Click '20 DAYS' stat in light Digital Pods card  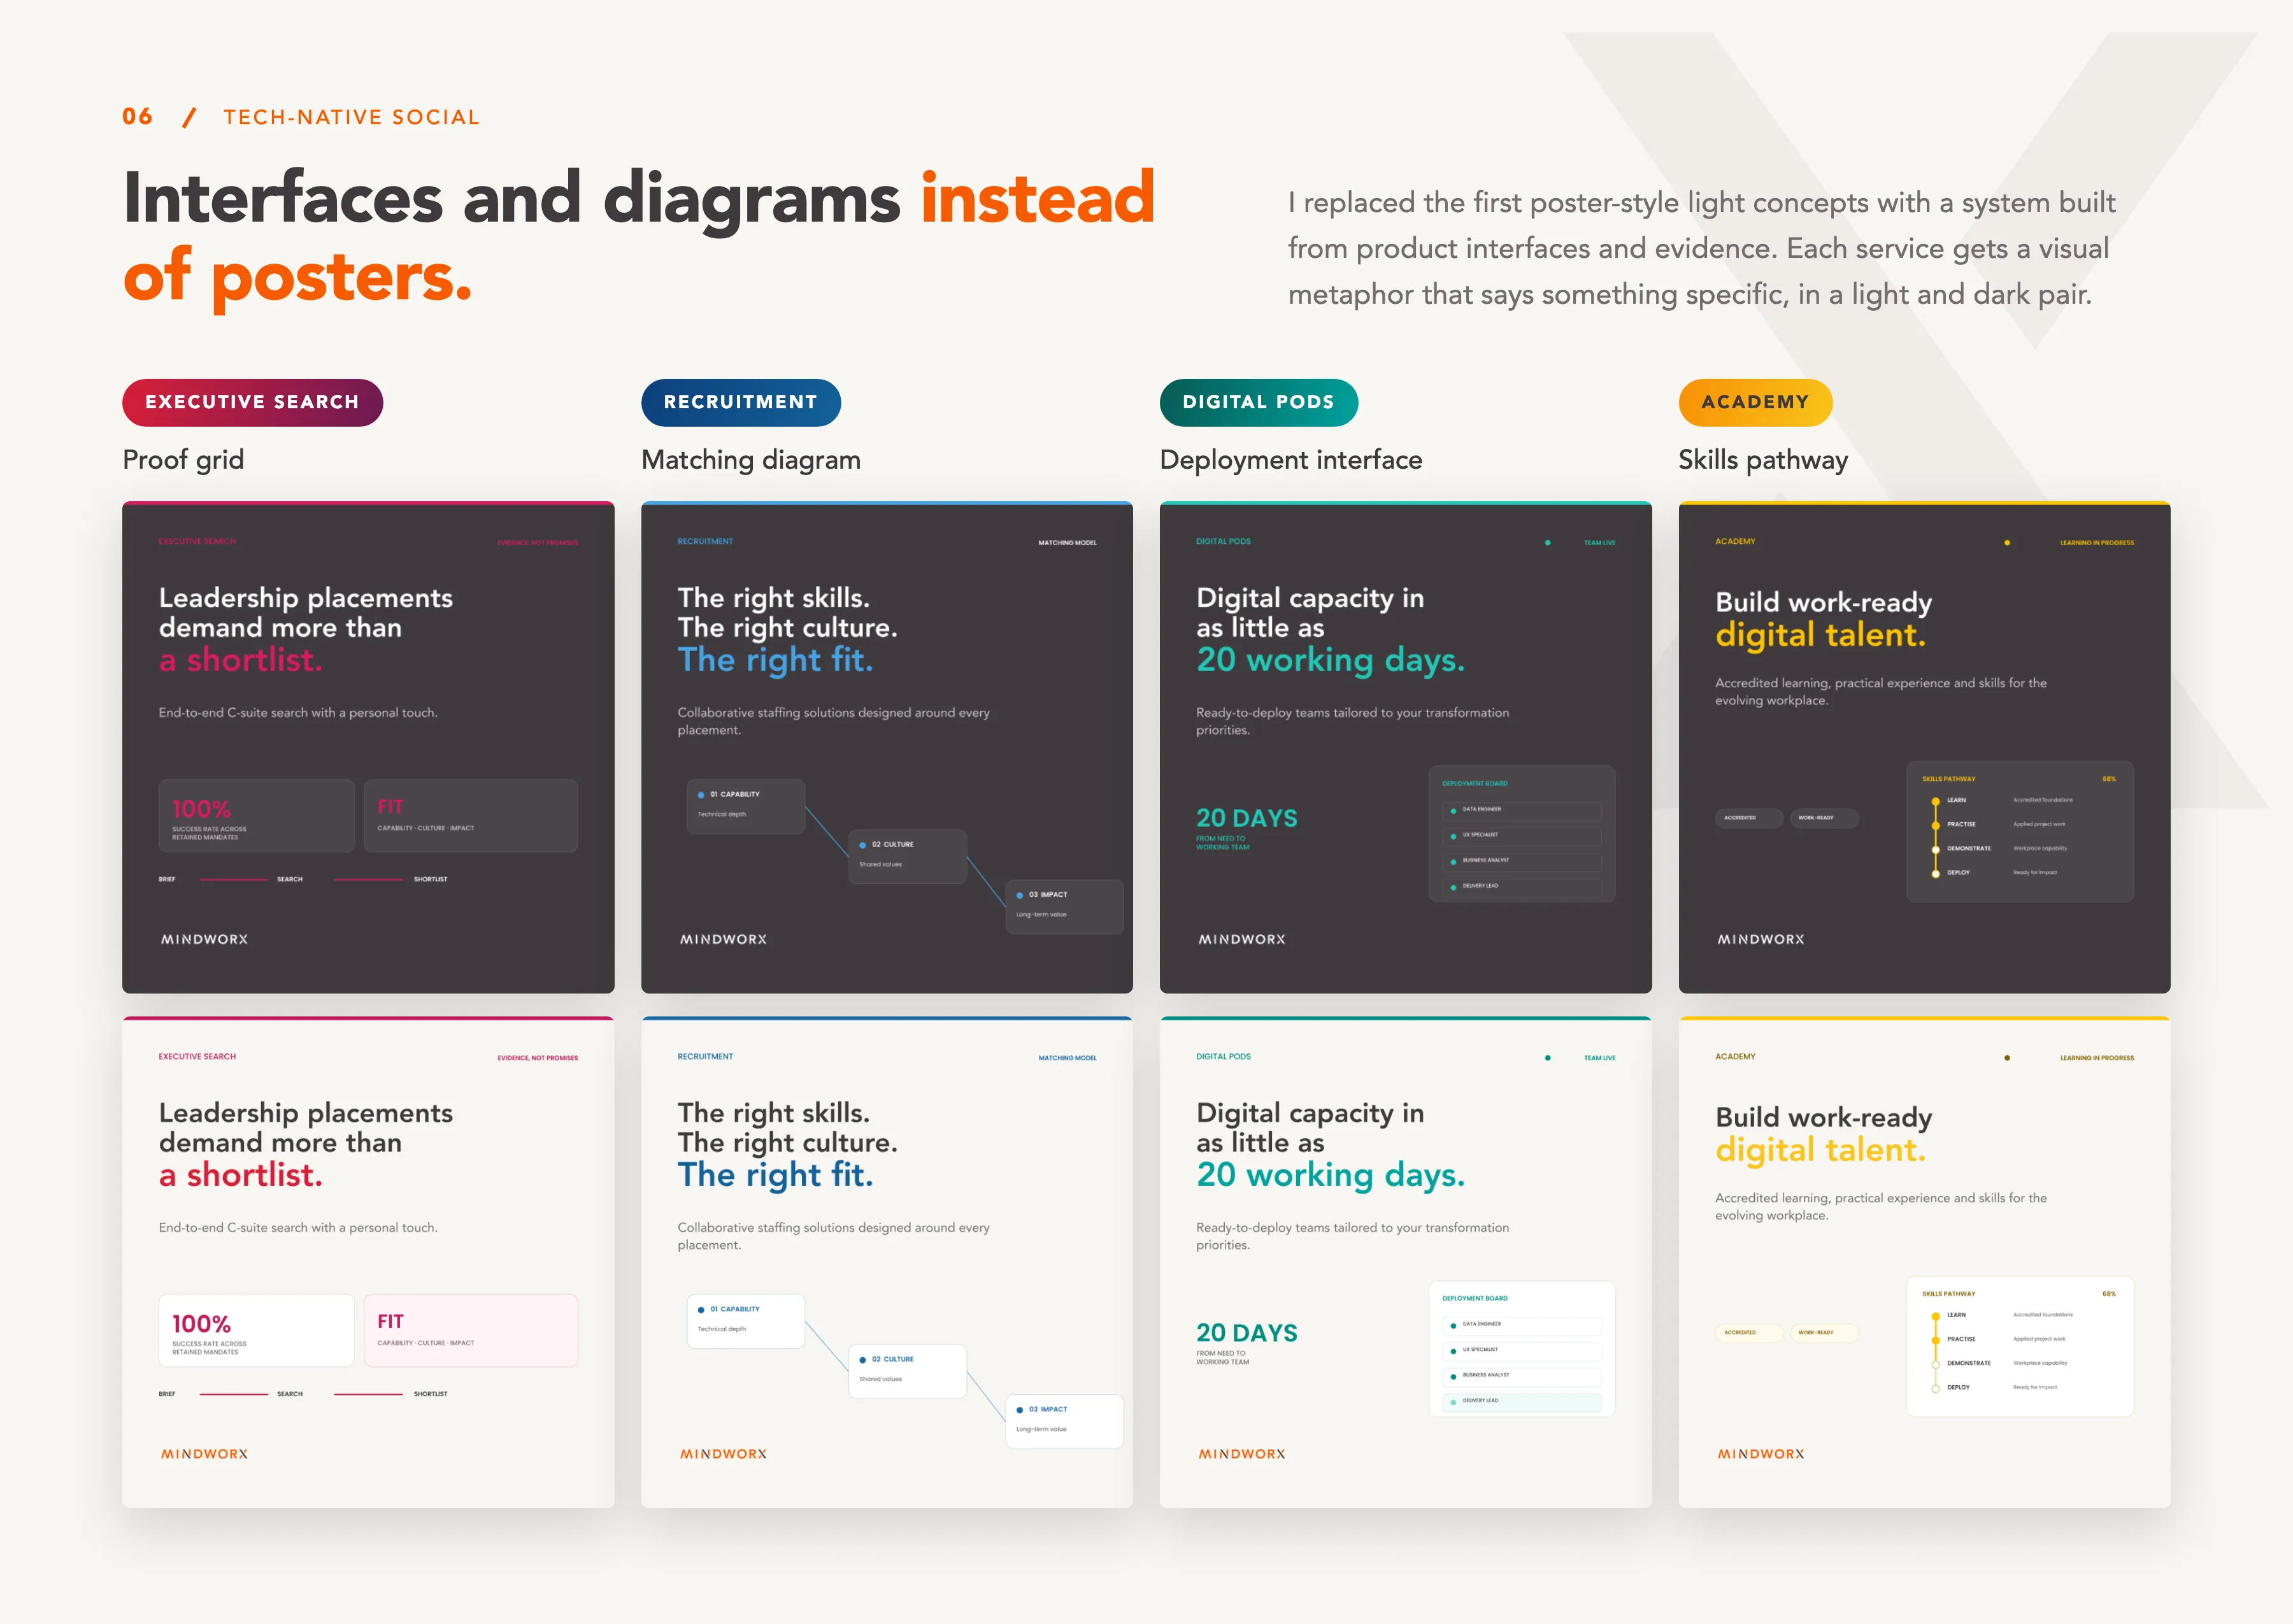[x=1246, y=1334]
